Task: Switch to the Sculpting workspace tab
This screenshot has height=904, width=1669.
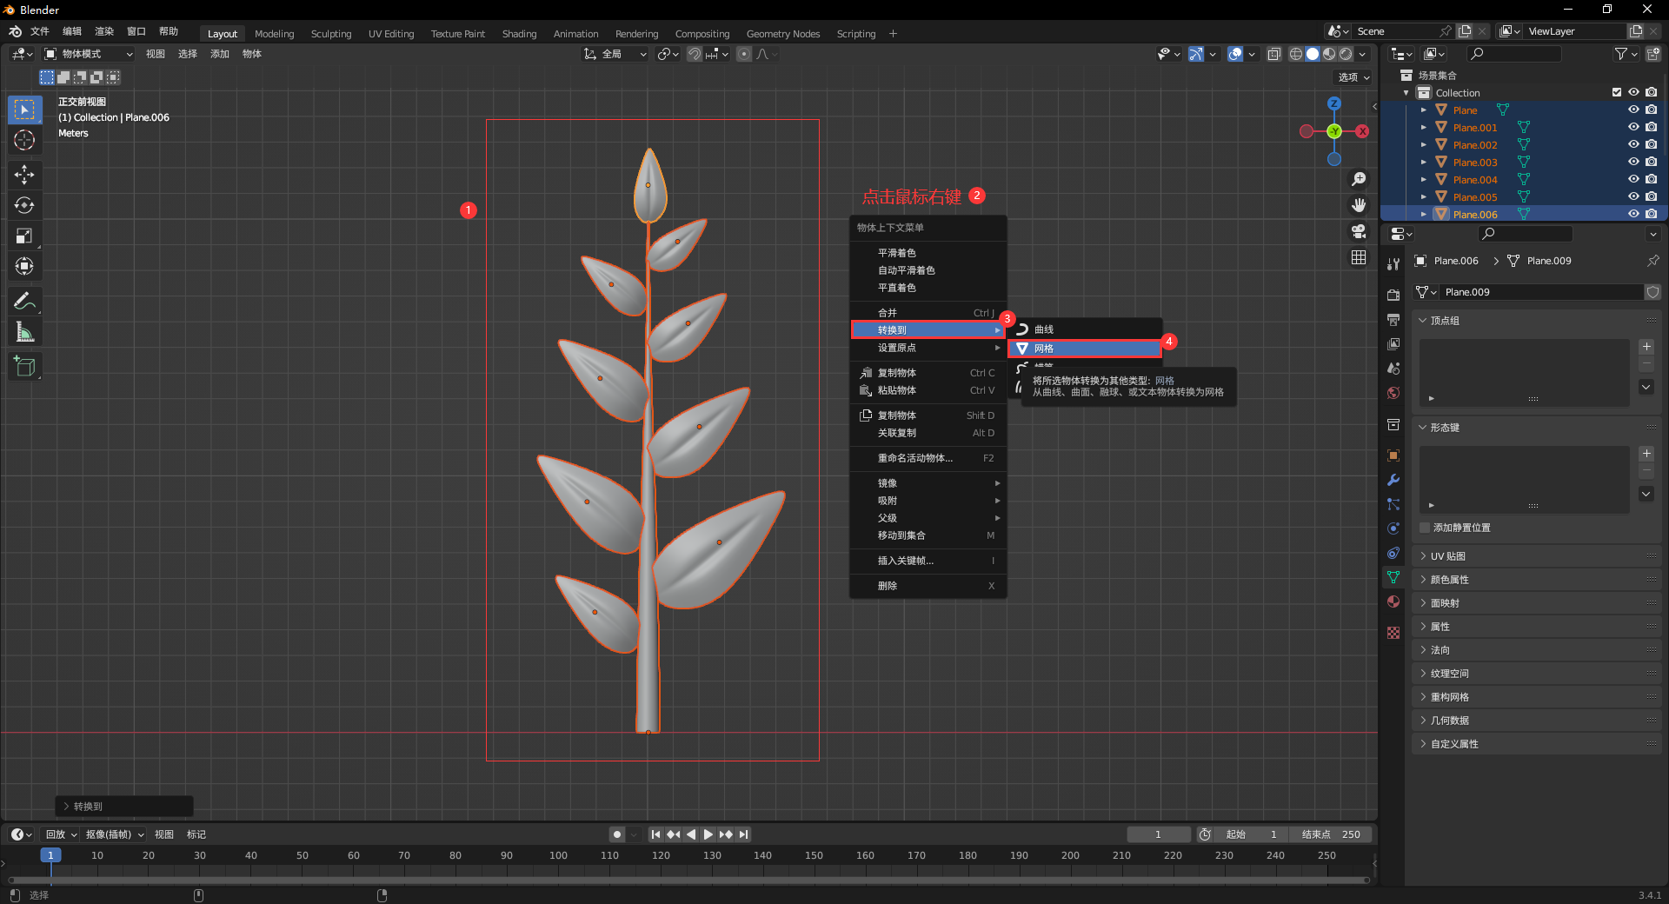Action: pyautogui.click(x=331, y=34)
